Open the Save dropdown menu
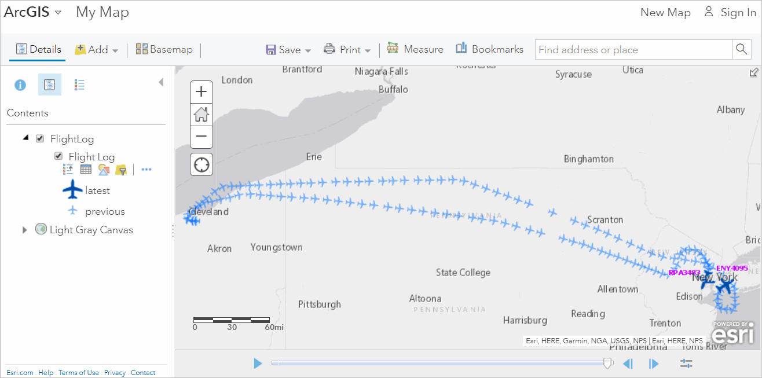Screen dimensions: 762x378 288,50
